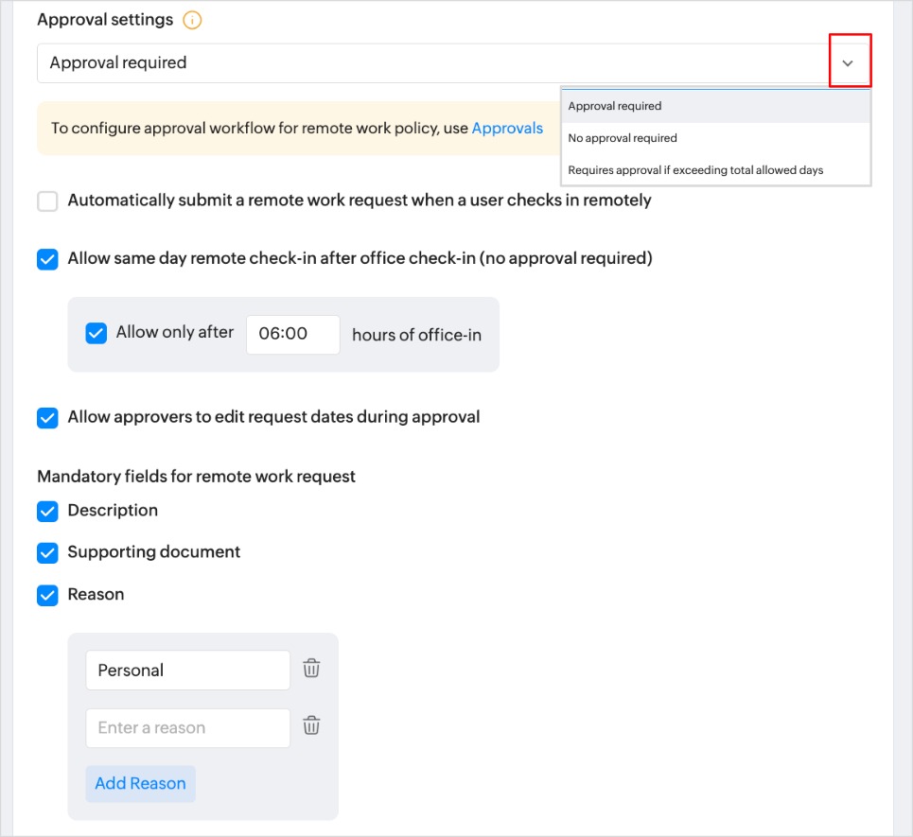Screen dimensions: 913x837
Task: Click trash icon next to empty reason field
Action: 311,726
